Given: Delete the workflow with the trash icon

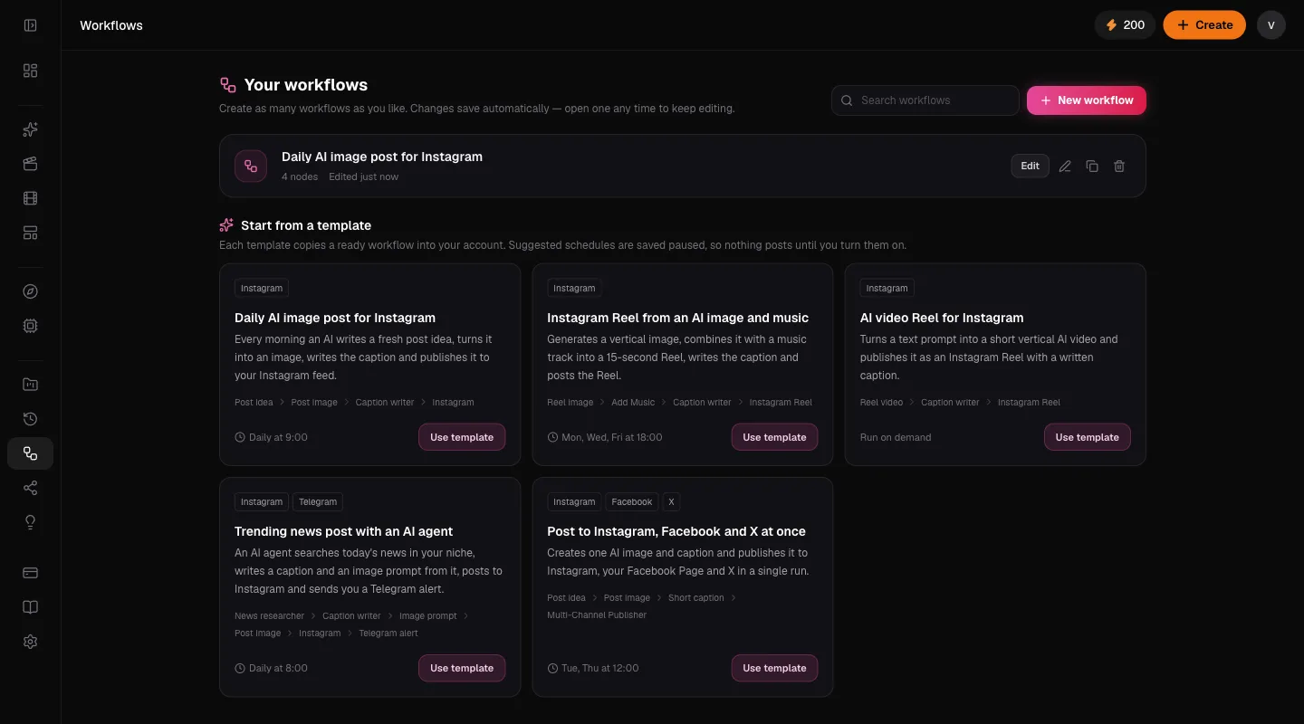Looking at the screenshot, I should [x=1119, y=166].
